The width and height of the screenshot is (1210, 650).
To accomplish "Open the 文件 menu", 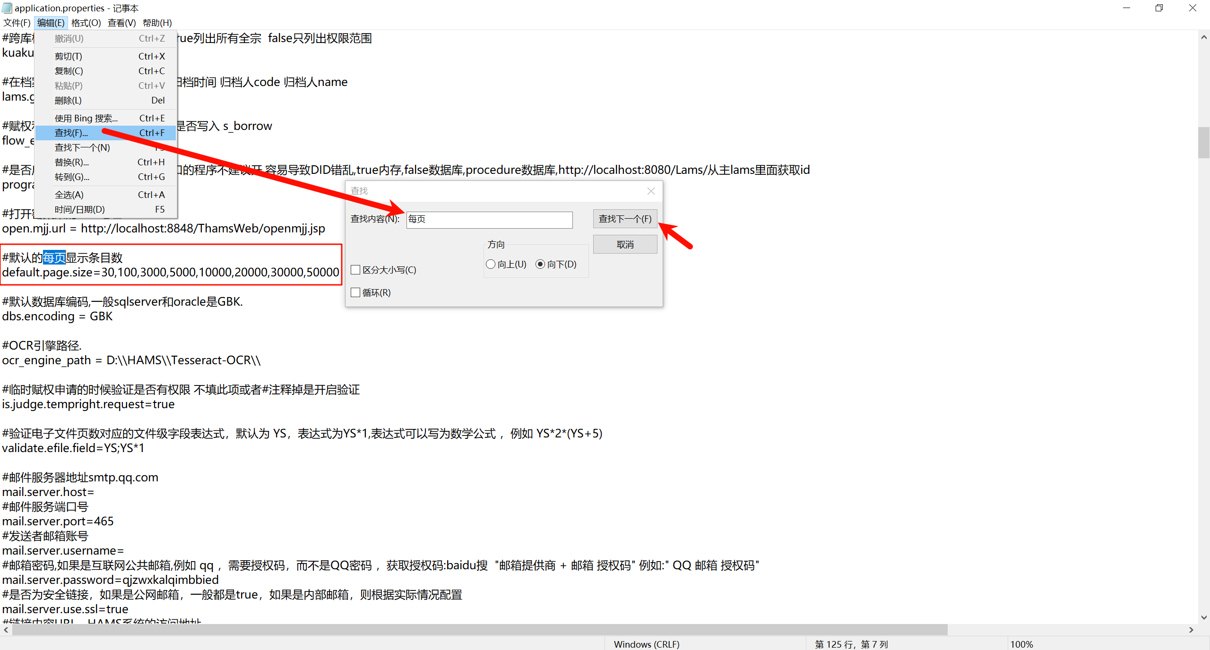I will tap(17, 23).
